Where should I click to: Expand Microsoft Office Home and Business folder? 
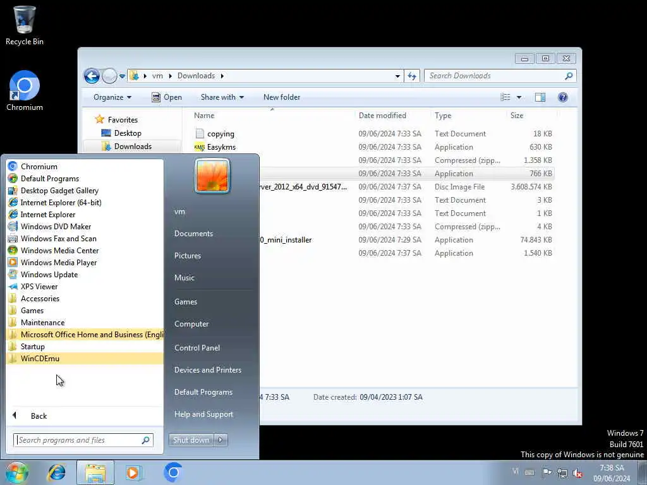85,335
